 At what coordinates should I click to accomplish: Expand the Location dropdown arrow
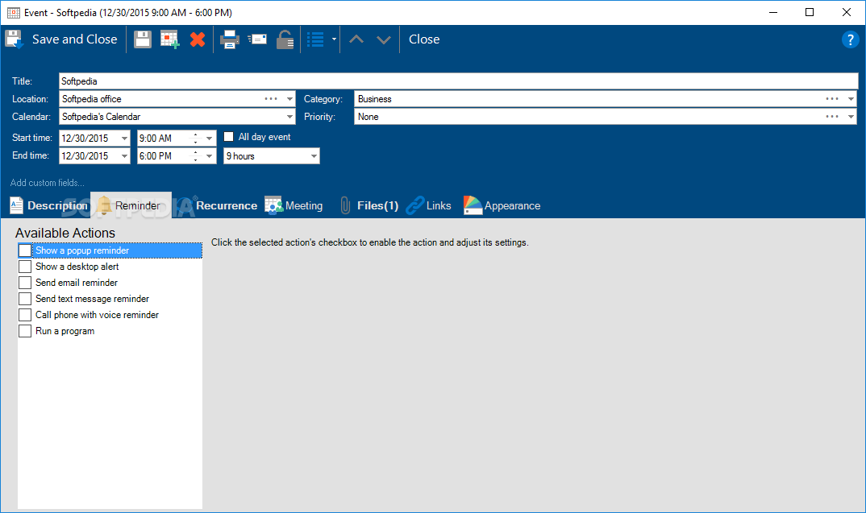289,99
